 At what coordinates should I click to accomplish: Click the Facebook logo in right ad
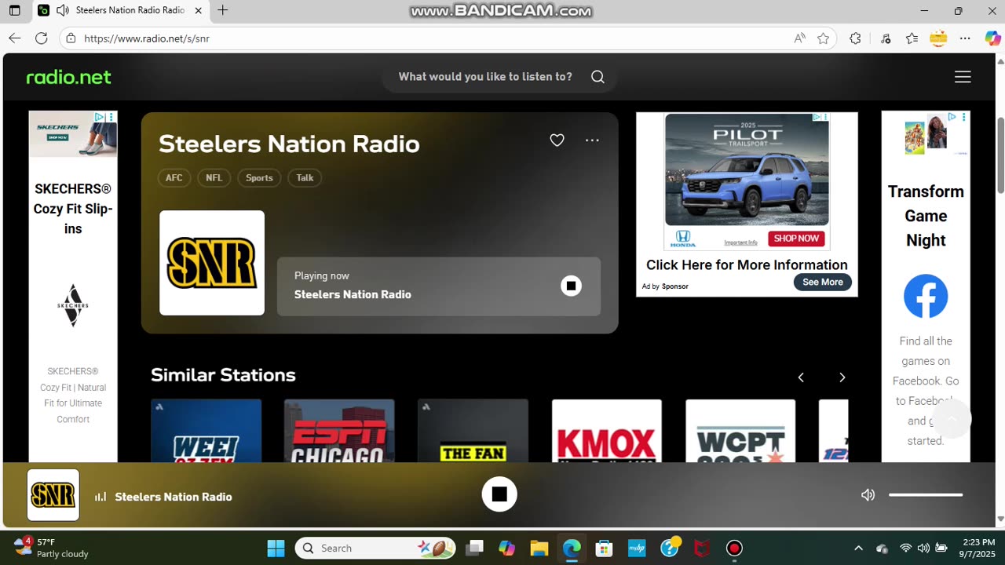pos(926,296)
